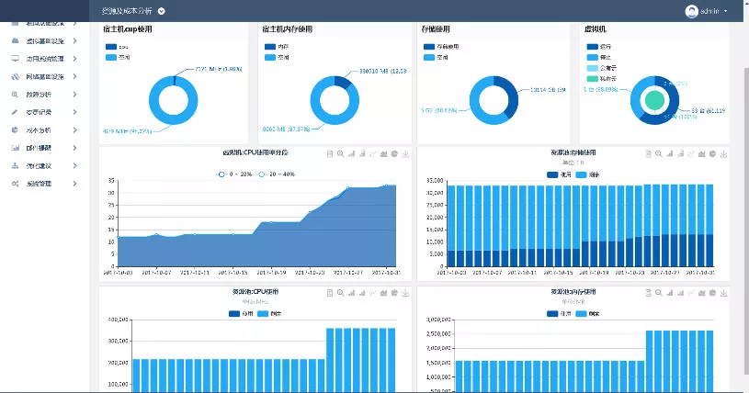This screenshot has width=749, height=393.
Task: Click the admin user avatar icon
Action: pyautogui.click(x=691, y=11)
